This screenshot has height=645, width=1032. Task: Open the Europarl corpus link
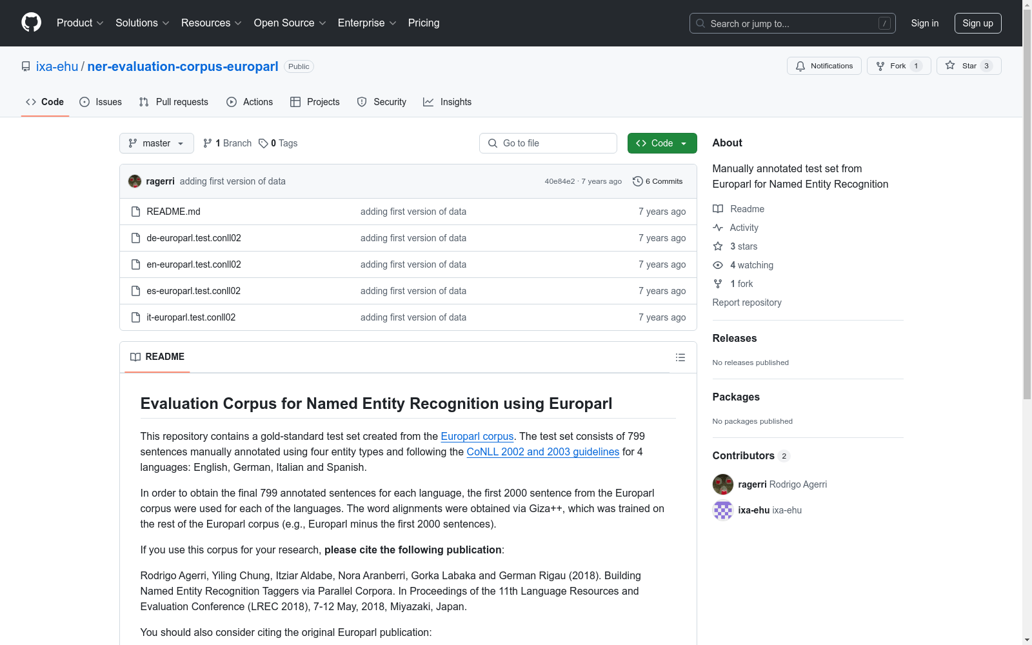pyautogui.click(x=477, y=437)
